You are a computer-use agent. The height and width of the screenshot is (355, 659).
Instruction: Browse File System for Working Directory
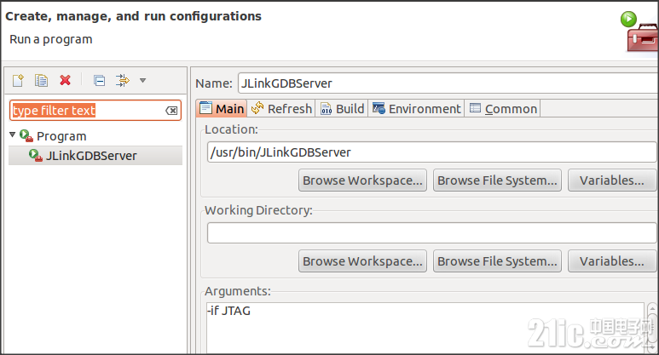[497, 261]
